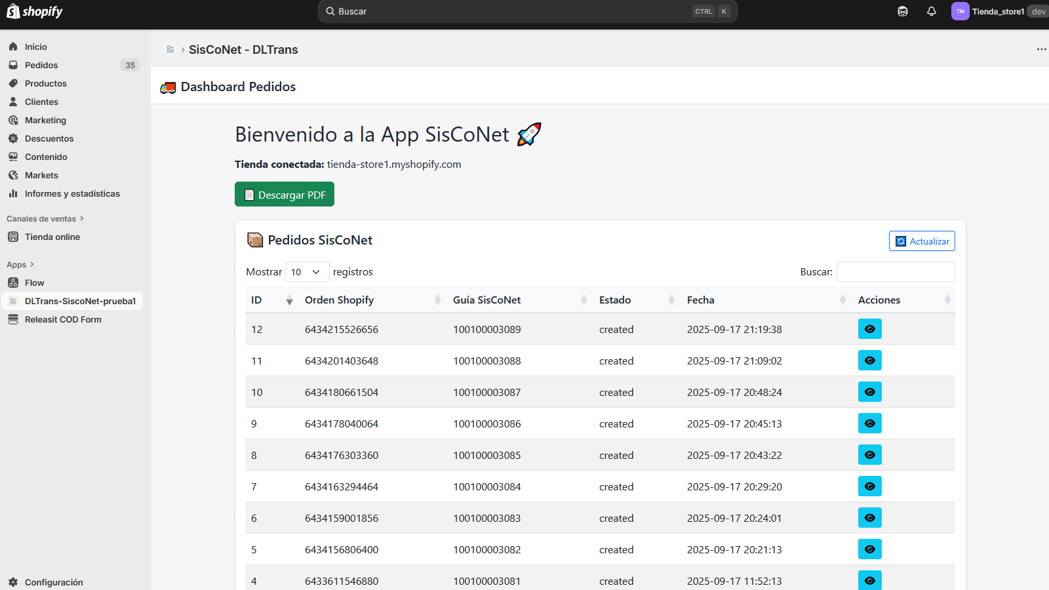Open Productos from the sidebar
Viewport: 1049px width, 590px height.
[46, 84]
